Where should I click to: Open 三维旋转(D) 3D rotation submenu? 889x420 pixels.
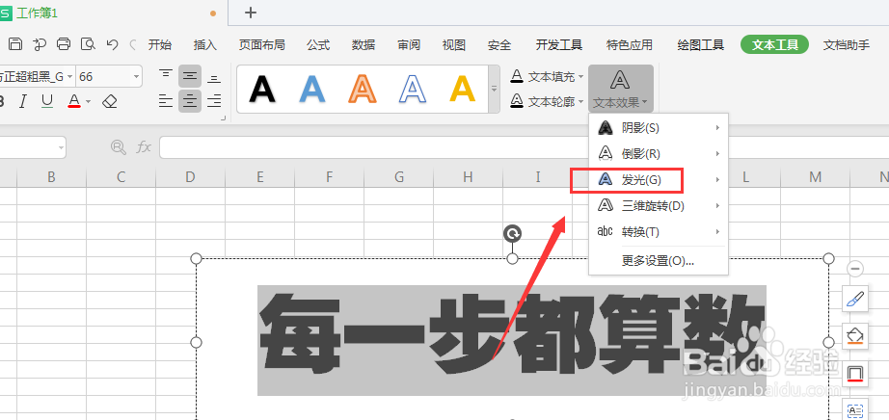[659, 206]
